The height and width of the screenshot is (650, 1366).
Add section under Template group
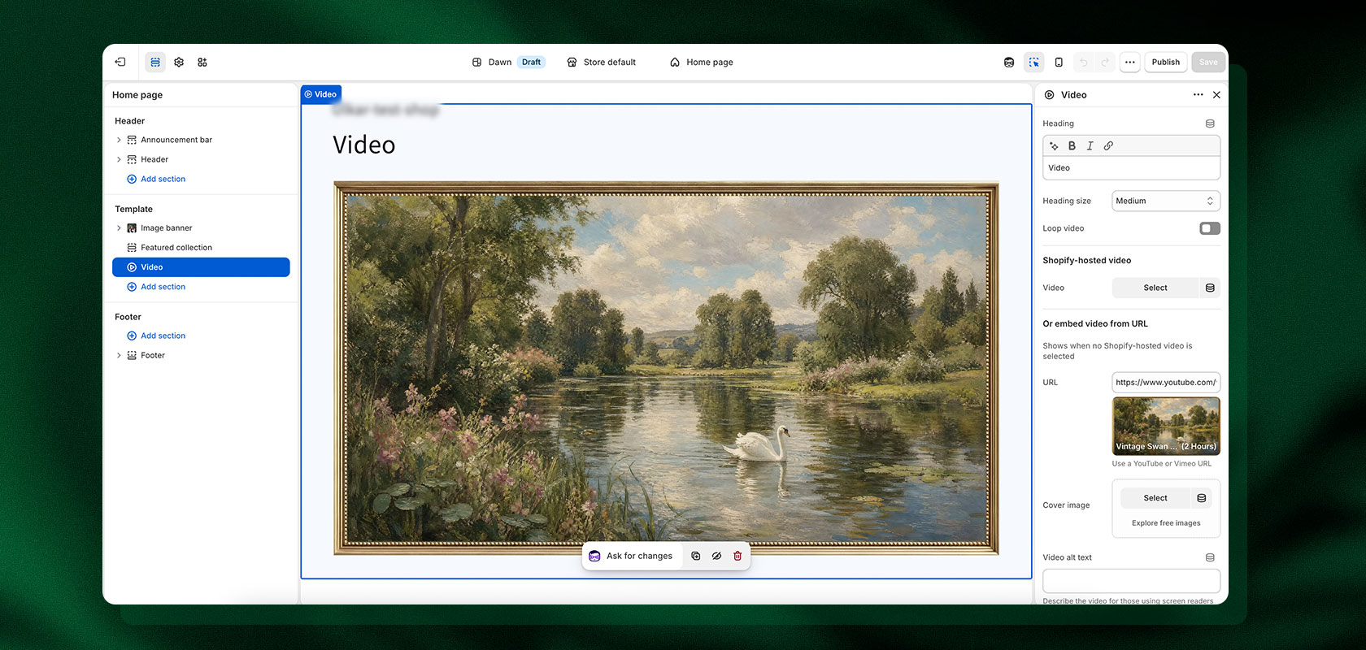coord(156,287)
